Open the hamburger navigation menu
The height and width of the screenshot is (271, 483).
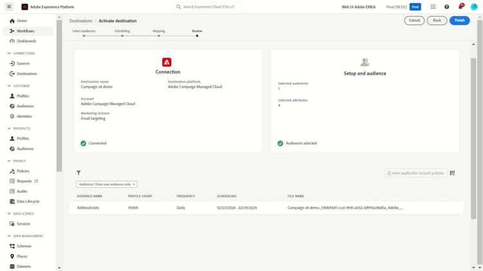click(x=9, y=6)
